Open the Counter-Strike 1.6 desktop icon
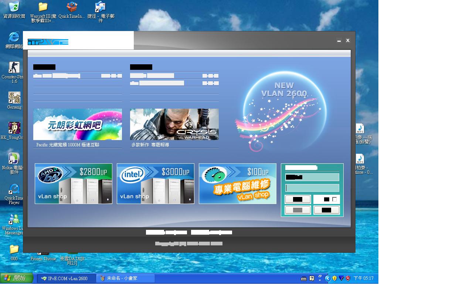This screenshot has height=296, width=449. point(14,68)
